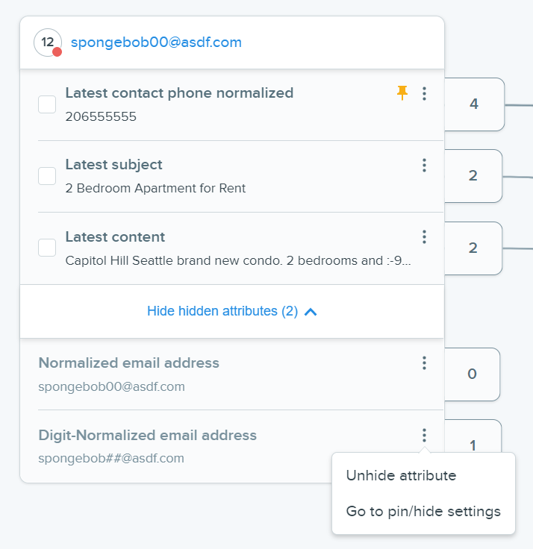Check the Latest content checkbox

point(47,248)
